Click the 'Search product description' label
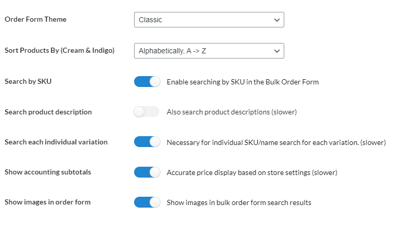 [x=48, y=112]
